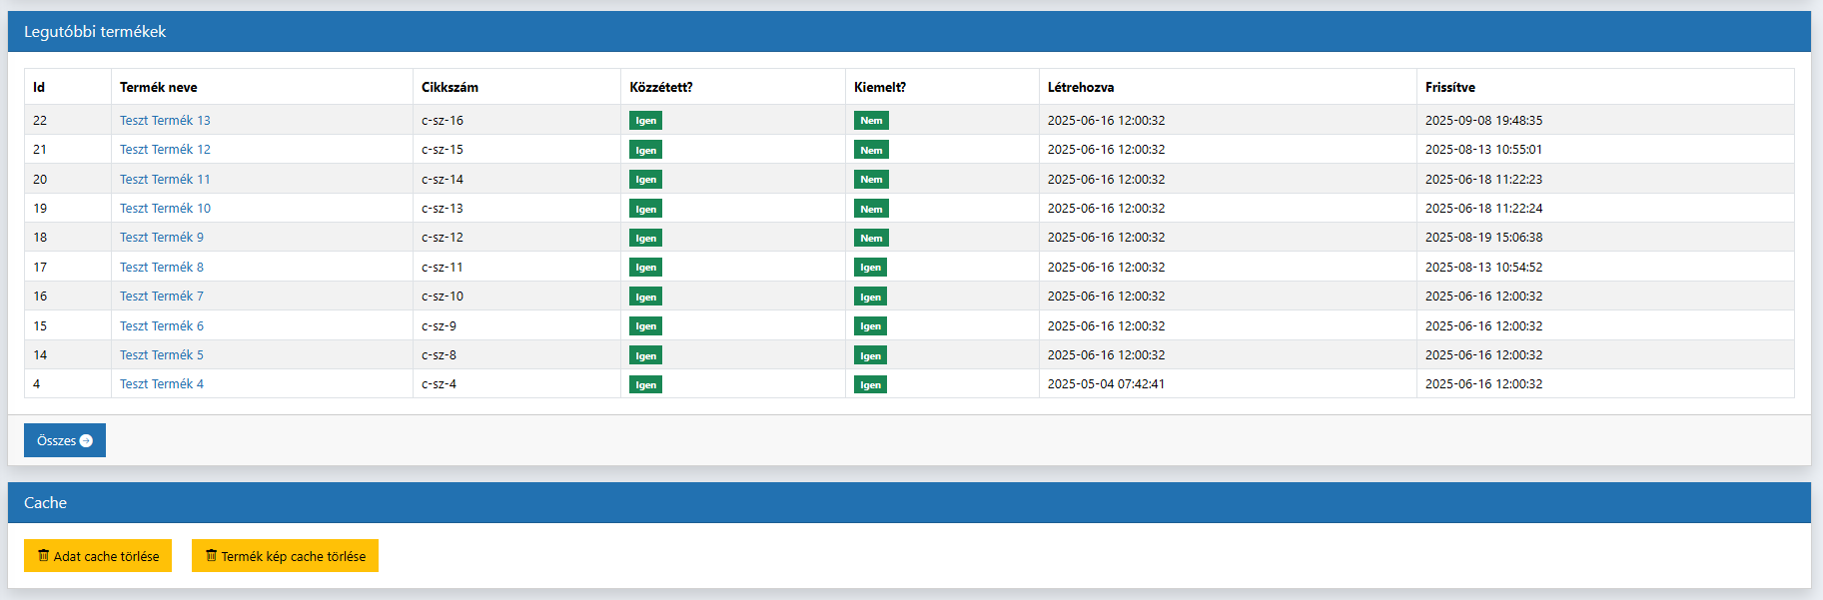View the Teszt Termék 7 product
Screen dimensions: 1823x600
[x=161, y=297]
